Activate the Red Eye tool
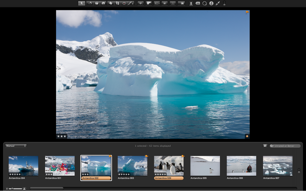 124,3
